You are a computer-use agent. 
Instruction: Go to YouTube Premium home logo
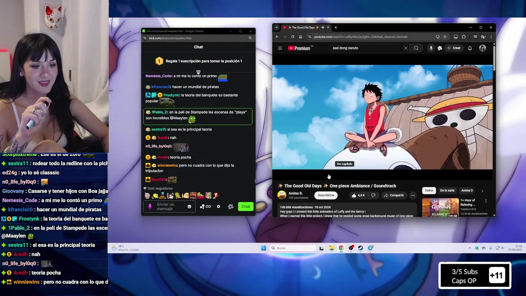tap(299, 48)
